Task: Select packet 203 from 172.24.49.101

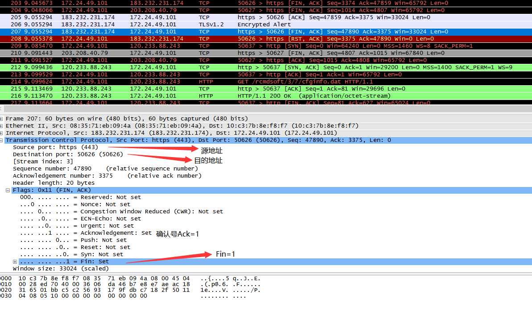Action: (266, 3)
